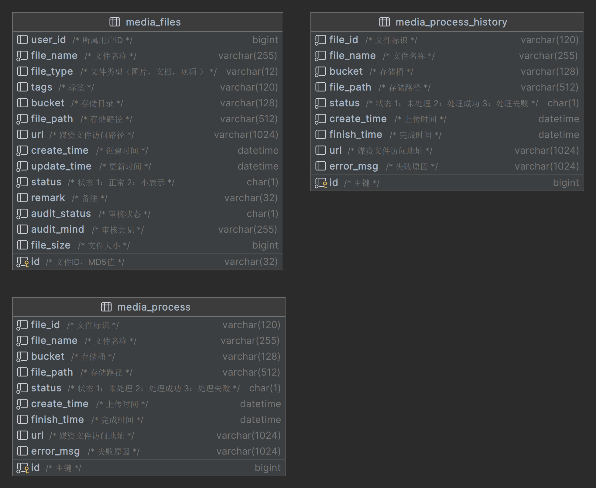This screenshot has width=596, height=488.
Task: Select the media_process_history table title
Action: tap(451, 22)
